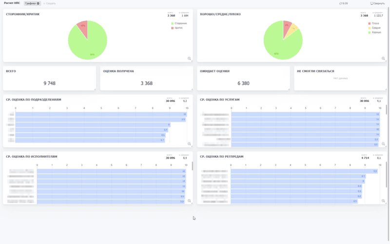Toggle the Средне legend entry
Viewport: 390px width, 244px height.
tap(374, 28)
